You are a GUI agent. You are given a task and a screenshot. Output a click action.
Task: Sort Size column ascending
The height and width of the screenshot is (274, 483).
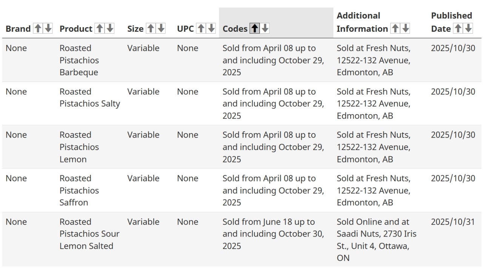point(151,28)
